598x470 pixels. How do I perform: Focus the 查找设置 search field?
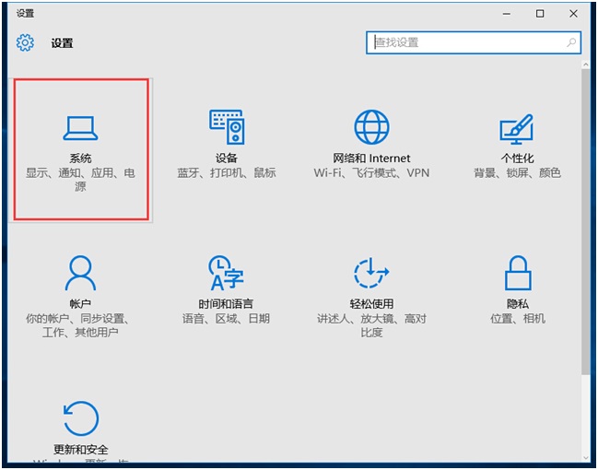tap(465, 42)
